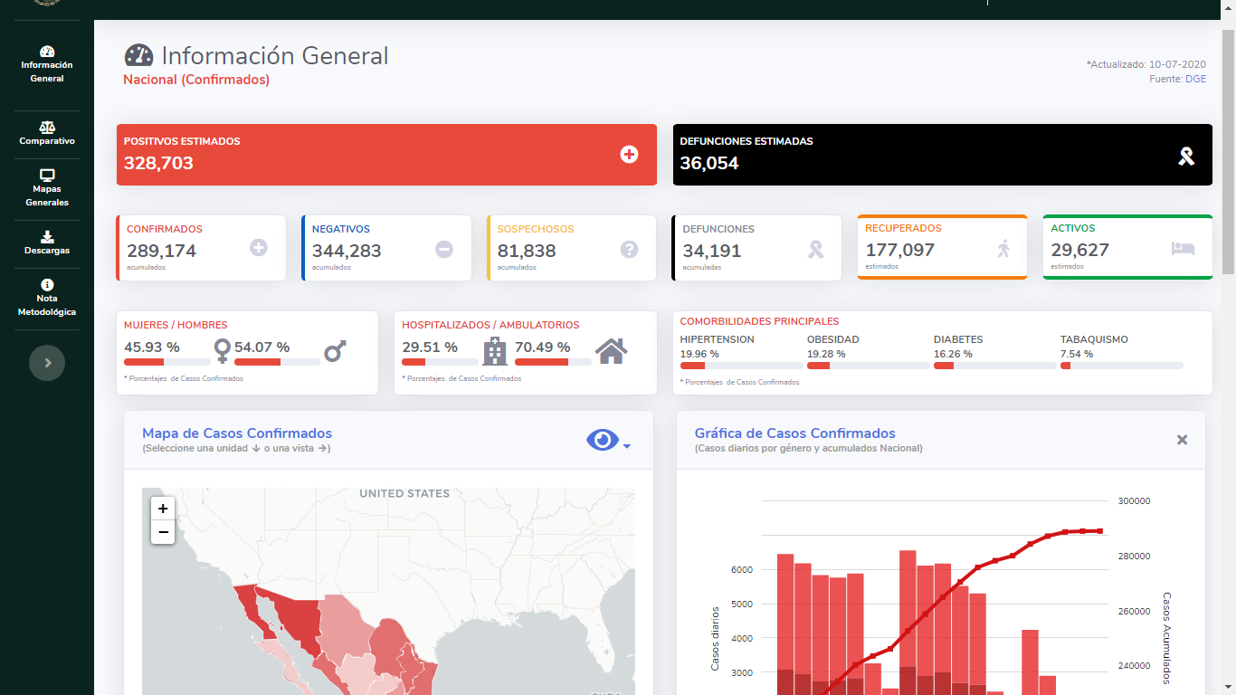Select the Confirmados 289,174 value

tap(161, 251)
